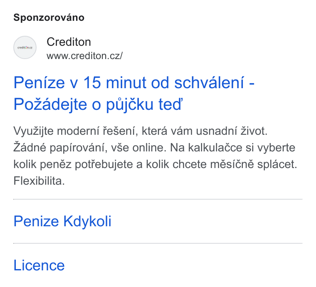316x287 pixels.
Task: Click the 'Žádné papírování, vše online' text
Action: [x=90, y=148]
